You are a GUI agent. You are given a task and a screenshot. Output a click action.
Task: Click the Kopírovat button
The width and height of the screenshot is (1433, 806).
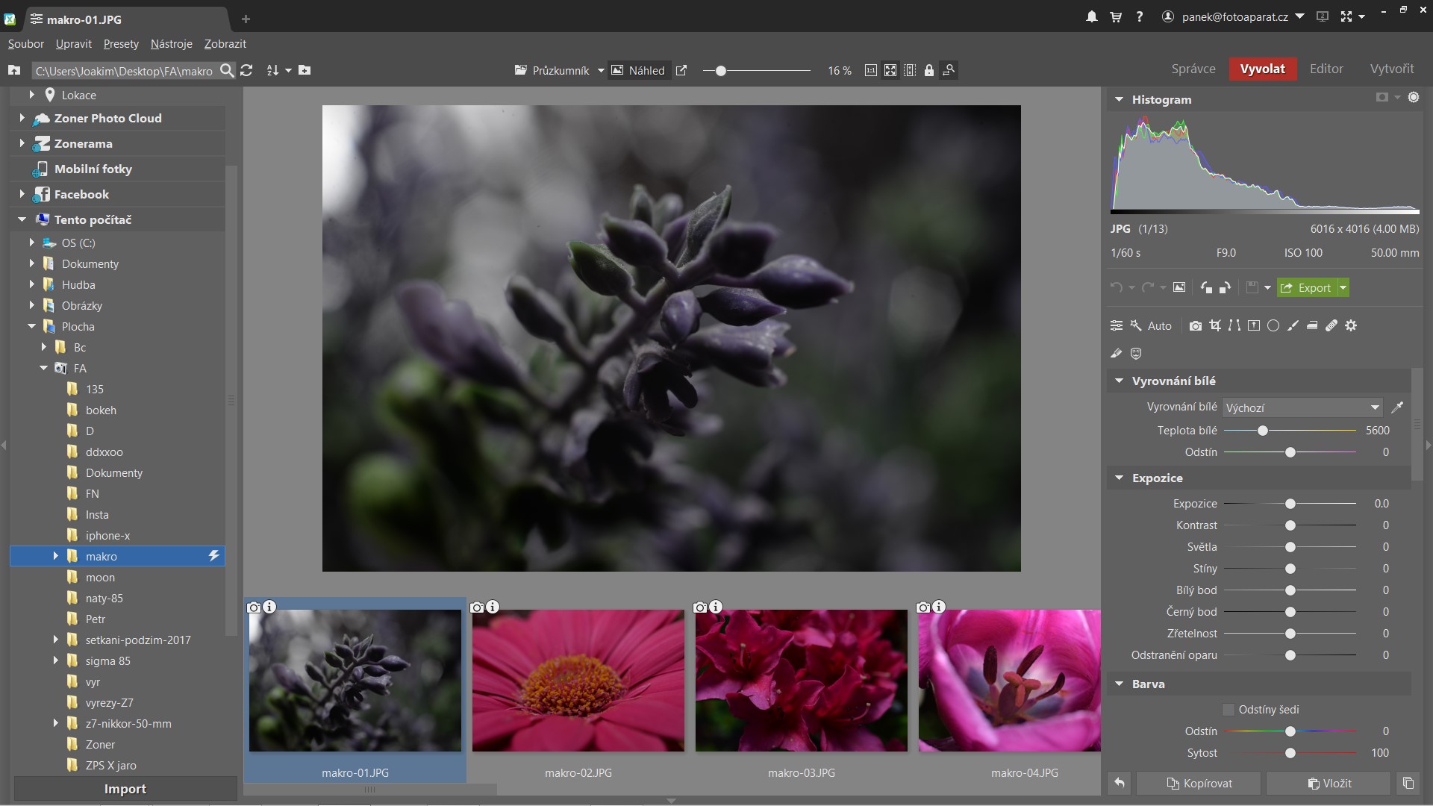tap(1199, 783)
